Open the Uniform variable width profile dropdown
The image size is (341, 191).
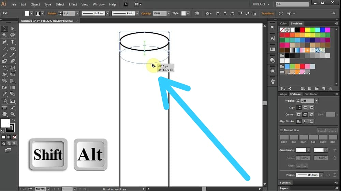(107, 14)
